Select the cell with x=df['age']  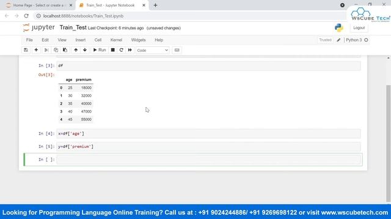208,134
